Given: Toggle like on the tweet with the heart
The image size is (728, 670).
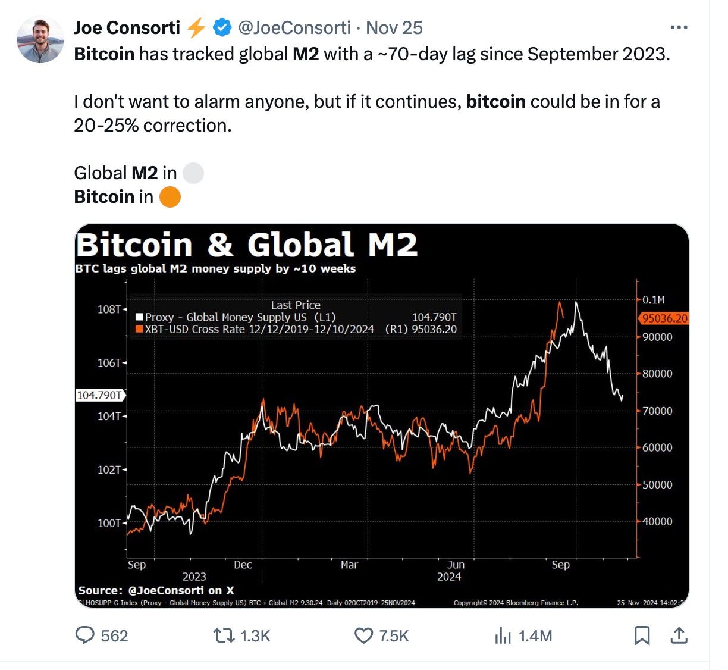Looking at the screenshot, I should coord(364,636).
